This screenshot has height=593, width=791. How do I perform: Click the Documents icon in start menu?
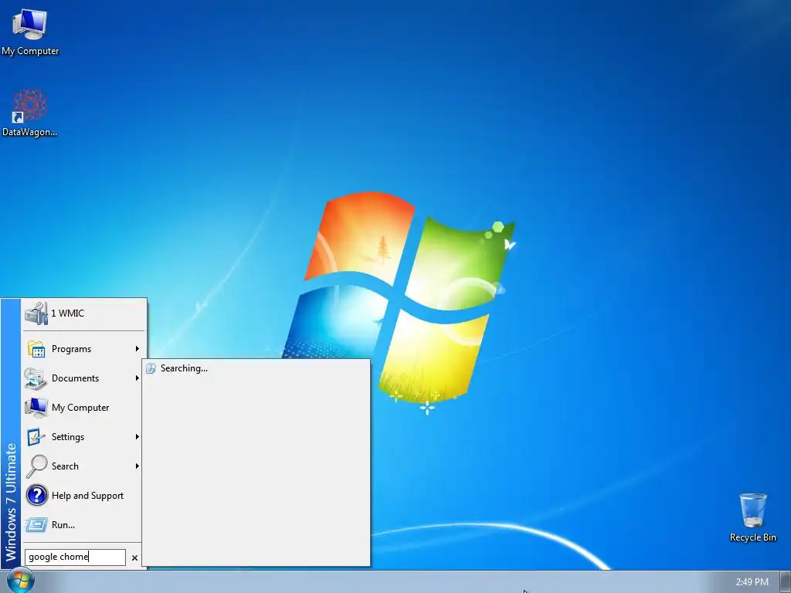(36, 378)
